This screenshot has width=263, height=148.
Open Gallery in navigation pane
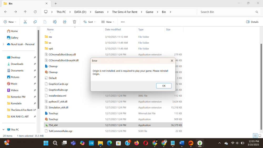point(13,38)
